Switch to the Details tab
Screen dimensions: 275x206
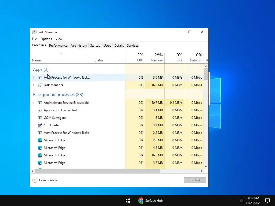click(119, 46)
